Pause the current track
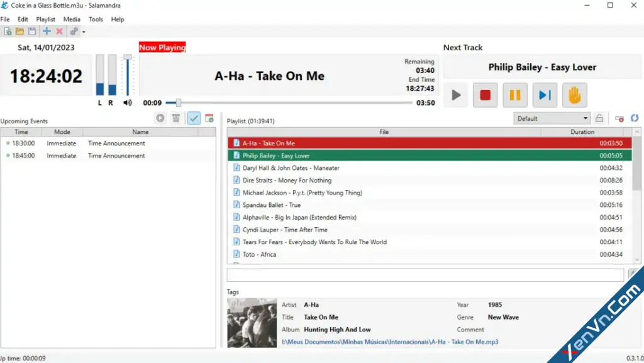The width and height of the screenshot is (644, 363). click(x=515, y=95)
